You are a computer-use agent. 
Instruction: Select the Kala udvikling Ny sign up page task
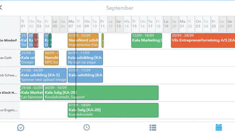click(x=85, y=58)
